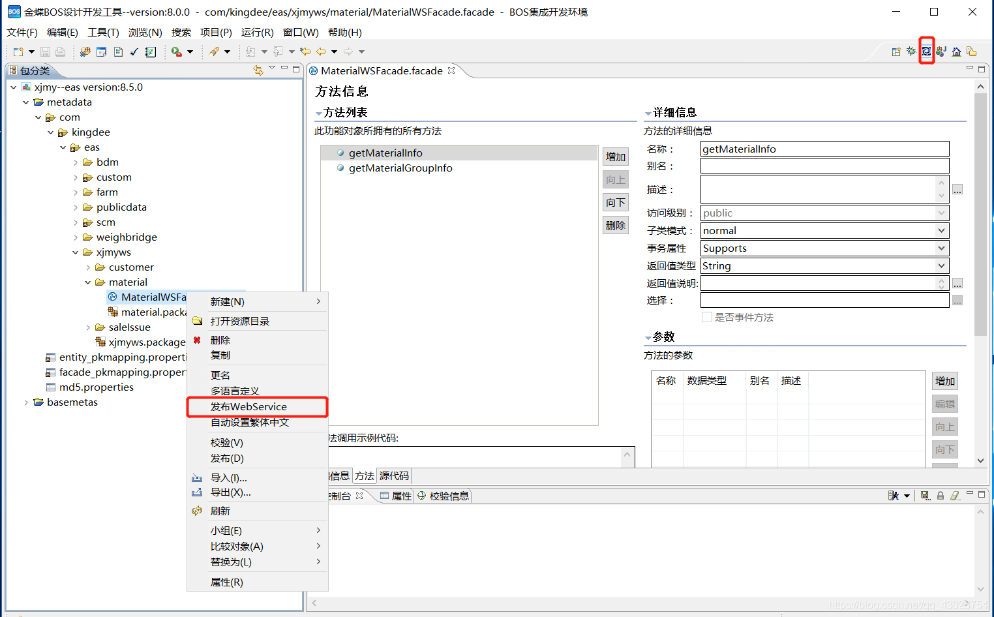Click the 别名 input field
The width and height of the screenshot is (994, 617).
point(824,166)
